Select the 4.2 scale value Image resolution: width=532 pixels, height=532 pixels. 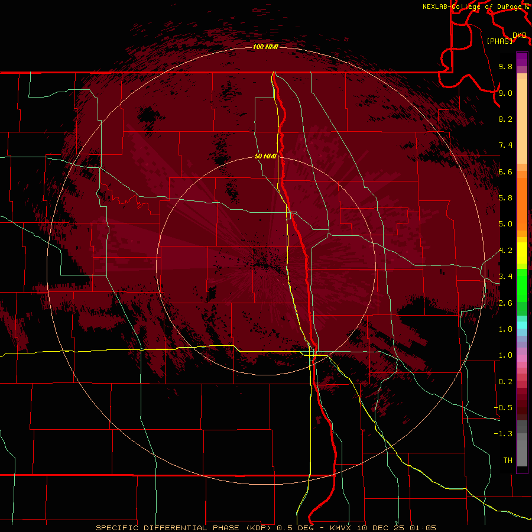click(505, 251)
